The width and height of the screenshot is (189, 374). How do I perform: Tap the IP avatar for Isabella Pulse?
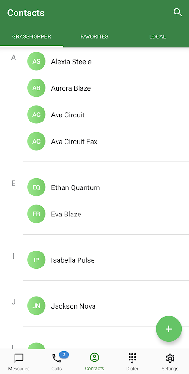point(36,260)
